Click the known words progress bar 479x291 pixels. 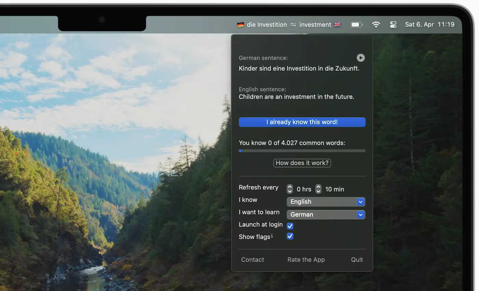[302, 151]
